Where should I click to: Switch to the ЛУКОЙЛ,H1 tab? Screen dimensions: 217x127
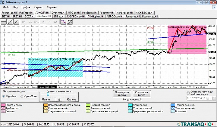pos(42,13)
